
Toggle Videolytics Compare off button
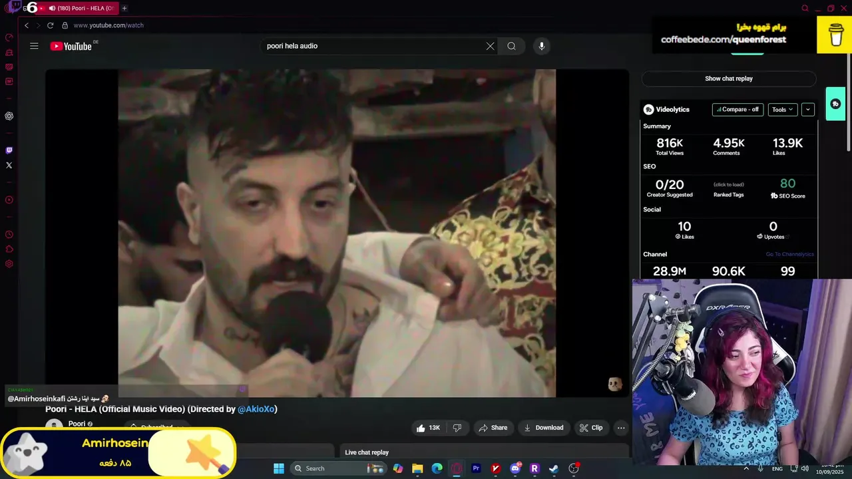pos(738,109)
